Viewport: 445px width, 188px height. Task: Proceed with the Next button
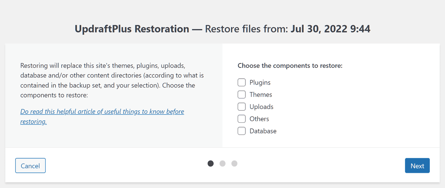point(417,166)
